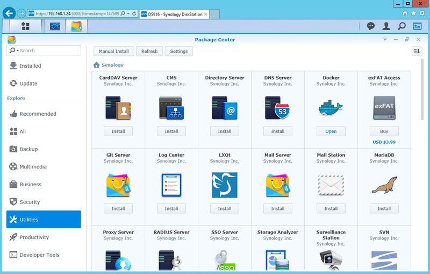Image resolution: width=430 pixels, height=274 pixels.
Task: Open Resource Monitor taskbar icon
Action: pos(55,26)
